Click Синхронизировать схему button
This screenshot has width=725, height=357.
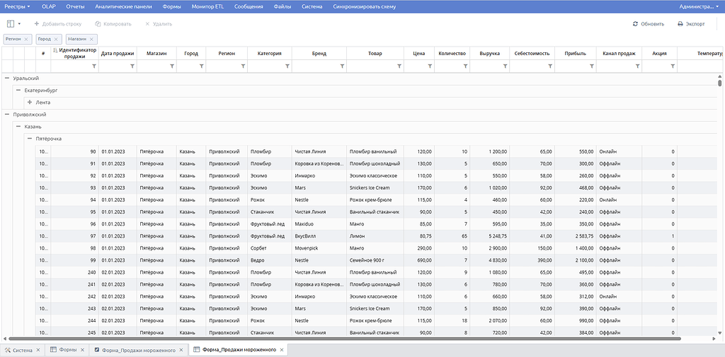coord(365,6)
